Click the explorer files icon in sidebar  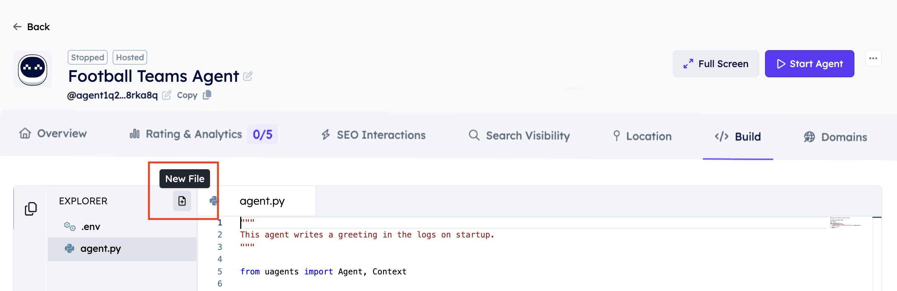(x=31, y=209)
